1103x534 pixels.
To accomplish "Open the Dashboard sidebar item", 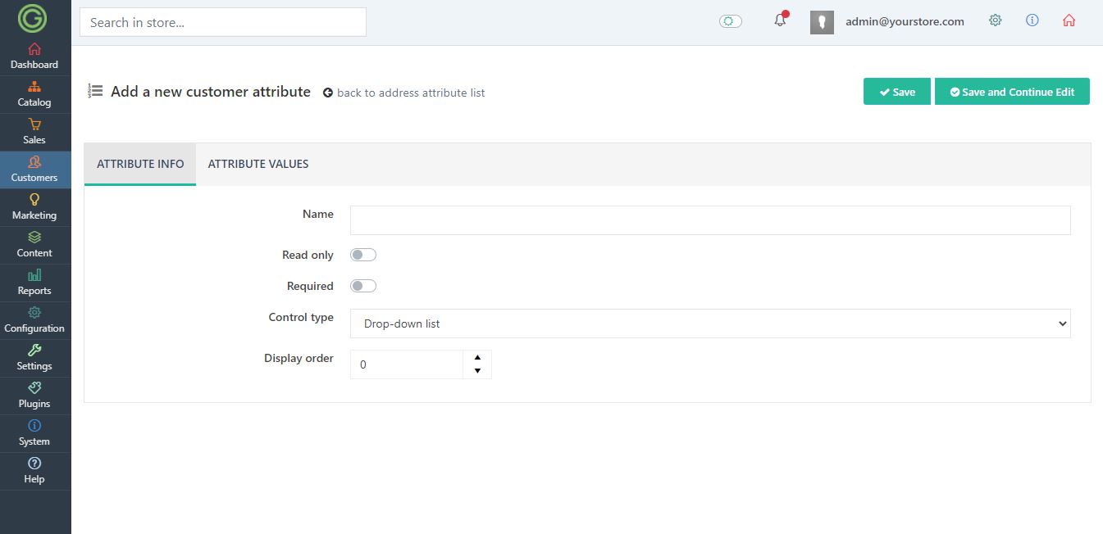I will pos(34,57).
